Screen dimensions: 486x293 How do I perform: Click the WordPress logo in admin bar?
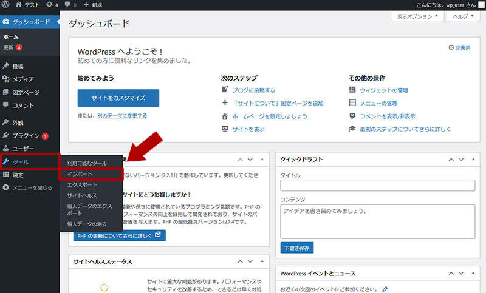[x=5, y=4]
